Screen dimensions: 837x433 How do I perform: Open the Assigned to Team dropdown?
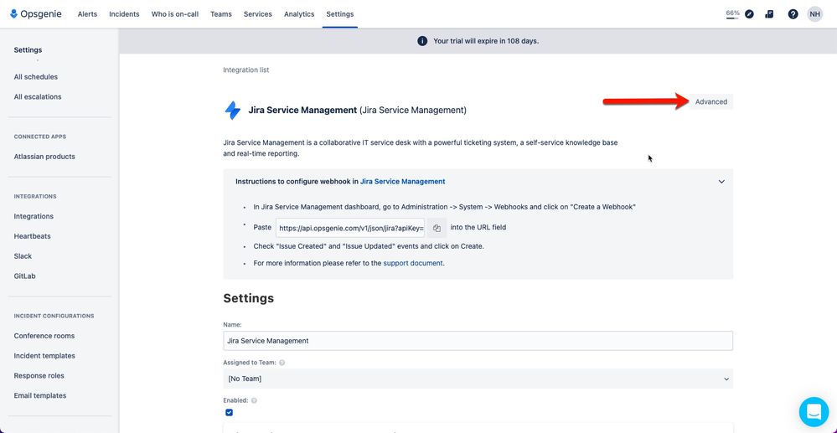(478, 379)
